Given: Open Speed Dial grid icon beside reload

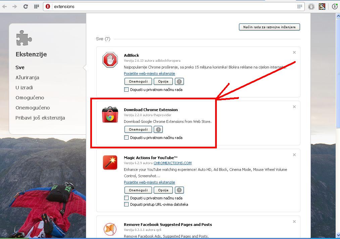Looking at the screenshot, I should click(x=37, y=6).
